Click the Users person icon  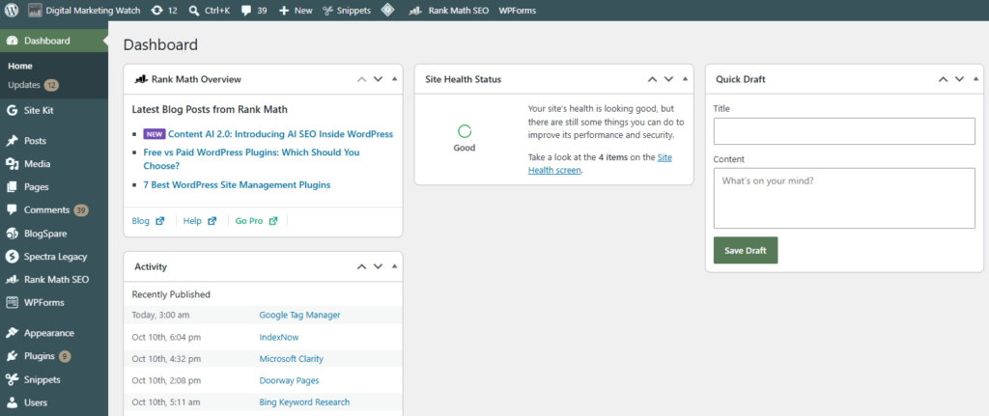coord(12,402)
